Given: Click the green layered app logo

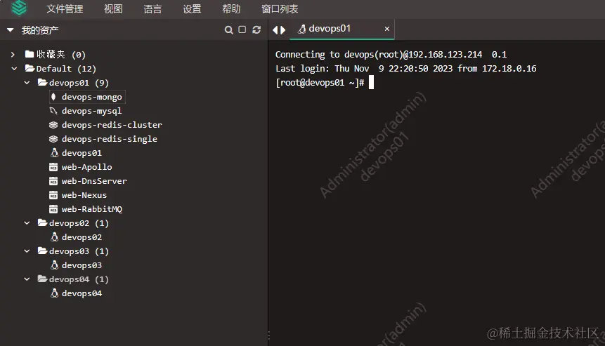Looking at the screenshot, I should coord(19,7).
